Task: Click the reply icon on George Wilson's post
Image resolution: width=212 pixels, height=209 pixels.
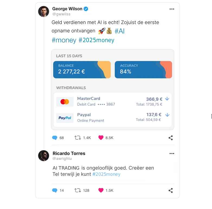Action: [55, 138]
